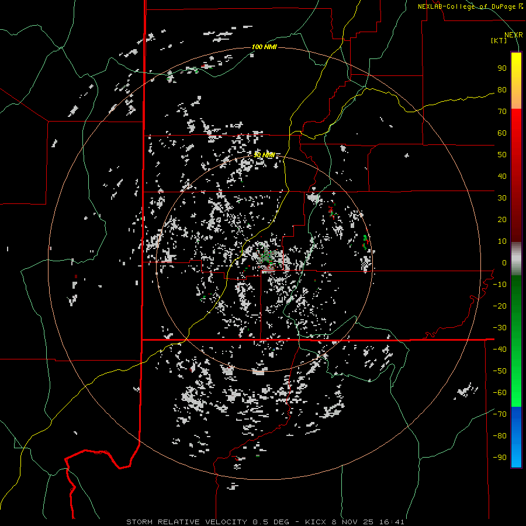Image resolution: width=526 pixels, height=526 pixels.
Task: Click the positive "20" scale value
Action: 502,220
